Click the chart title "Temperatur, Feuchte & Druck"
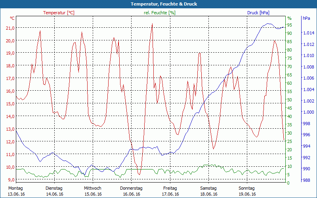Image resolution: width=317 pixels, height=198 pixels. click(x=158, y=4)
